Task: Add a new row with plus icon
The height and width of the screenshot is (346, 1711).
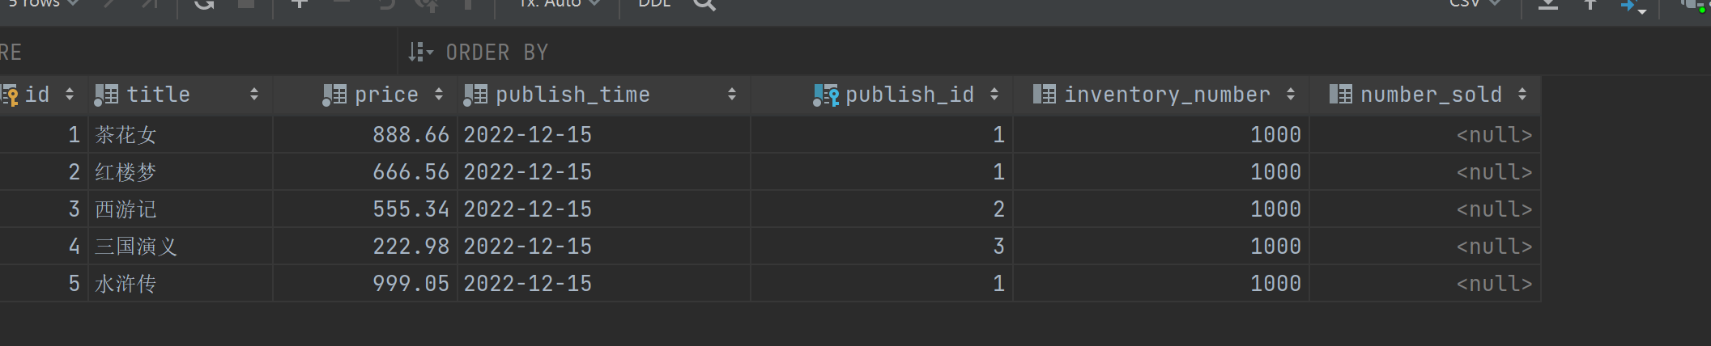Action: [x=300, y=3]
